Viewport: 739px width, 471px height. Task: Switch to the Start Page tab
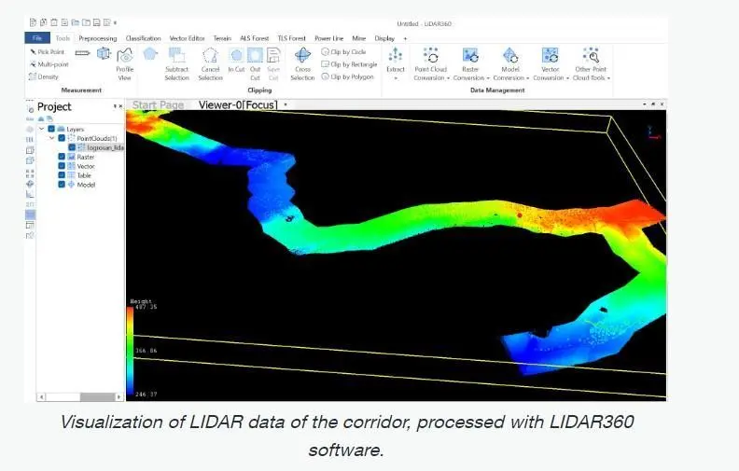[x=158, y=104]
